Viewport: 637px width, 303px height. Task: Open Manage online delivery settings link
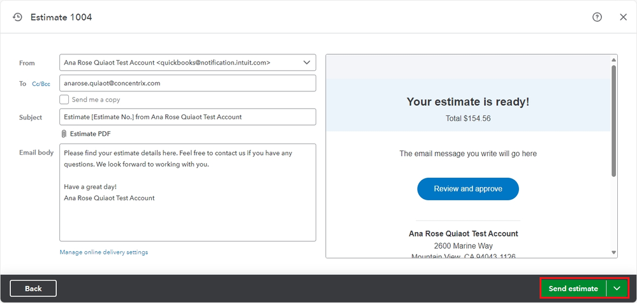[103, 252]
